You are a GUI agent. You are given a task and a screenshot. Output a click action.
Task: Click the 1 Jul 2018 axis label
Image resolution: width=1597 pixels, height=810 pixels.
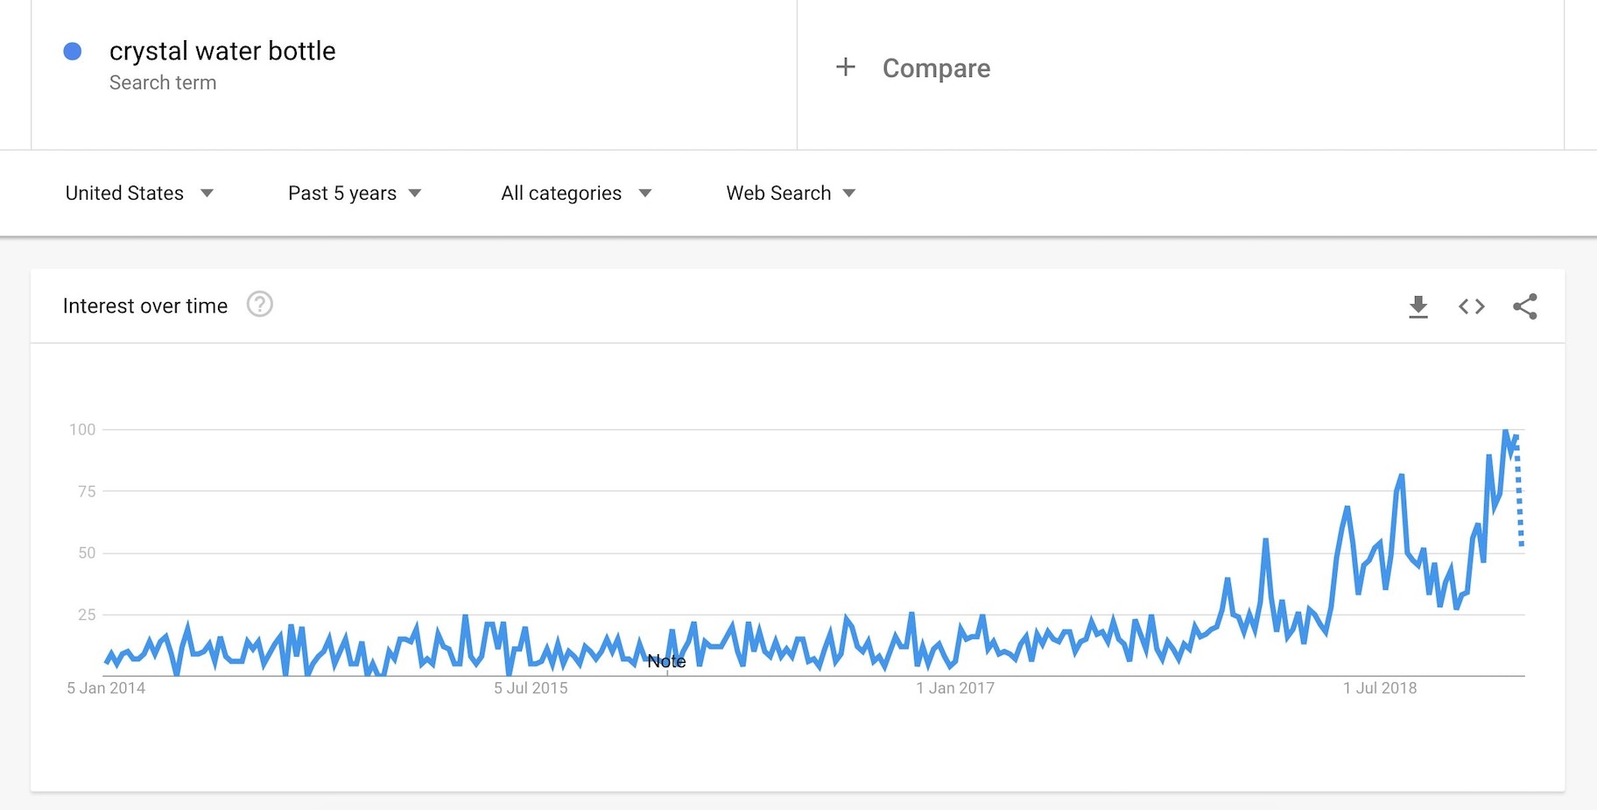[x=1380, y=688]
